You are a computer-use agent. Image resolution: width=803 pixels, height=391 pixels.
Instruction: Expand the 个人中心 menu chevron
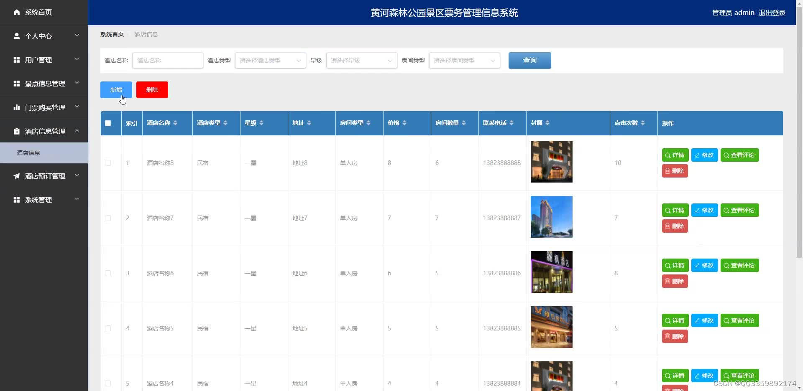77,36
